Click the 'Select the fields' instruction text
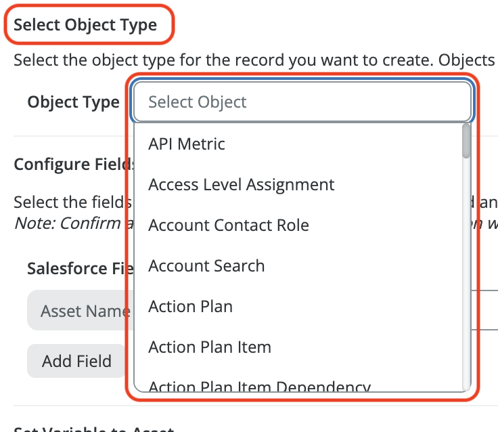The image size is (498, 432). click(70, 202)
